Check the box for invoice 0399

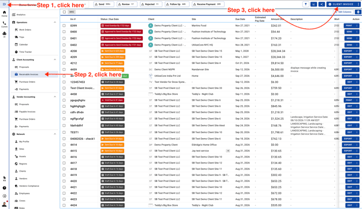click(64, 25)
